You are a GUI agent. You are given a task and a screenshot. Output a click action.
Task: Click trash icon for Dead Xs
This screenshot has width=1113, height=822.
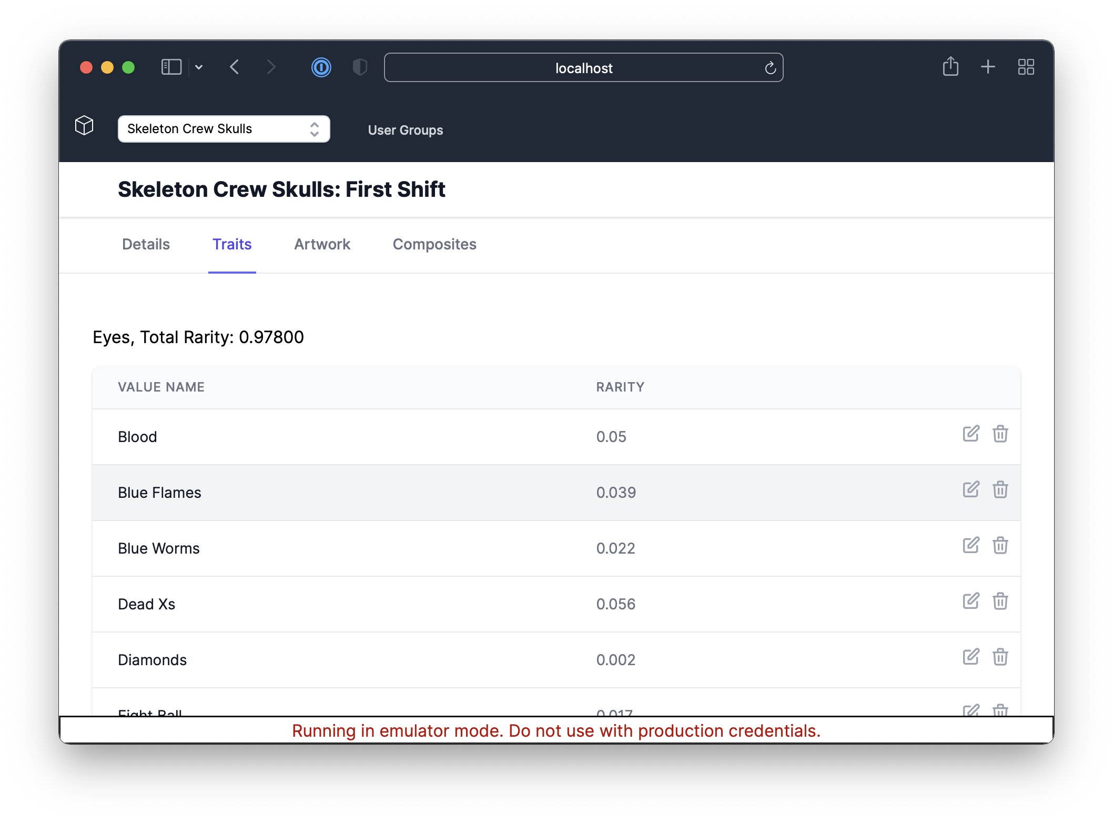point(1000,601)
